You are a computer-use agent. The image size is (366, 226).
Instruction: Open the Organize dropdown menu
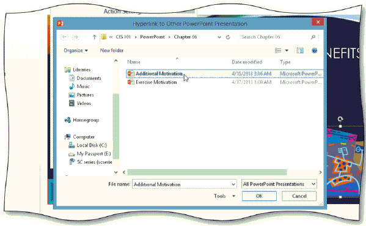pyautogui.click(x=76, y=50)
